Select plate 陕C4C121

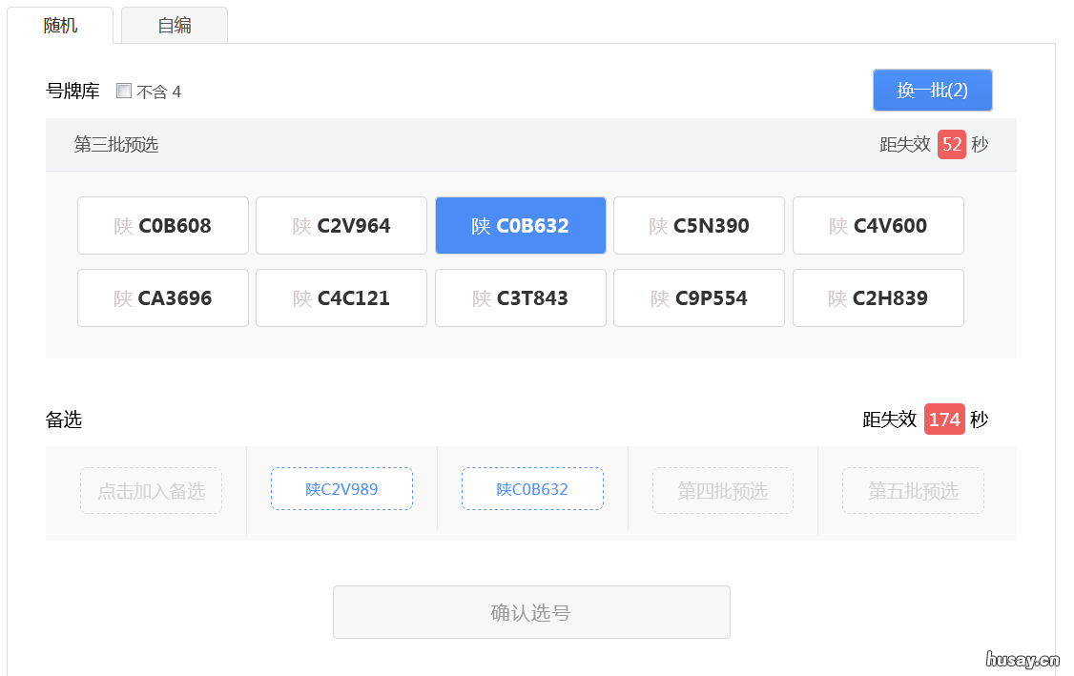tap(341, 297)
